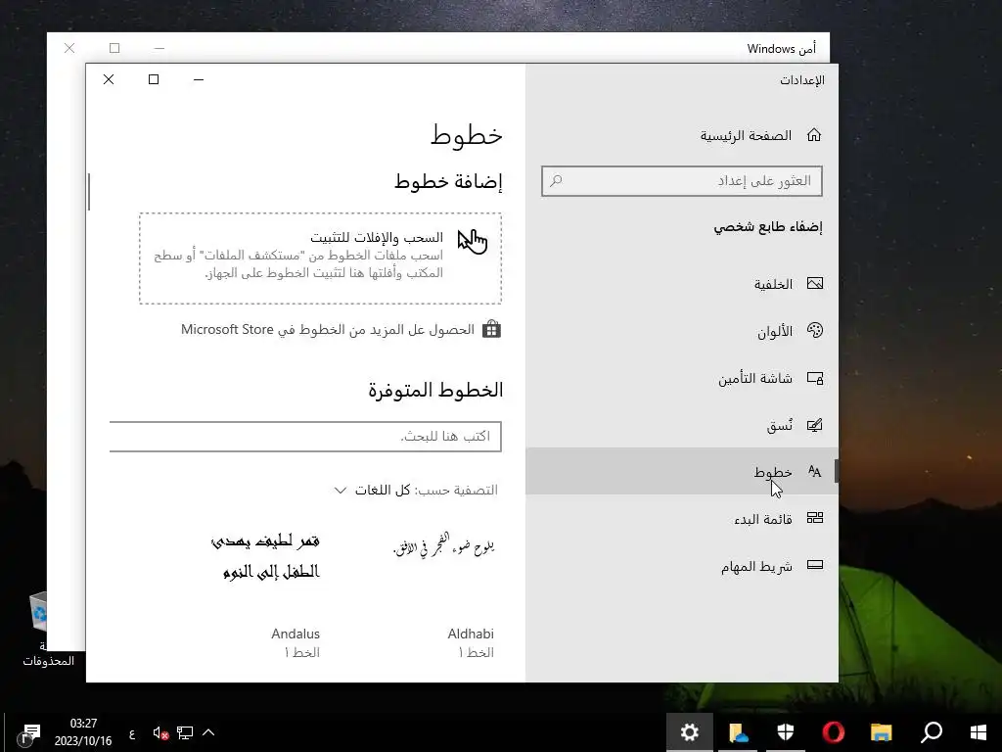The image size is (1002, 752).
Task: Open Colors (الألوان) settings page
Action: click(x=681, y=331)
